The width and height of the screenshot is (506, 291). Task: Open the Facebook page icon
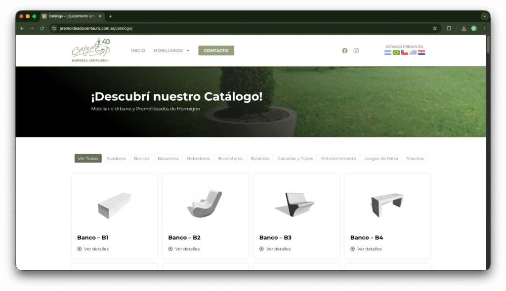point(345,50)
